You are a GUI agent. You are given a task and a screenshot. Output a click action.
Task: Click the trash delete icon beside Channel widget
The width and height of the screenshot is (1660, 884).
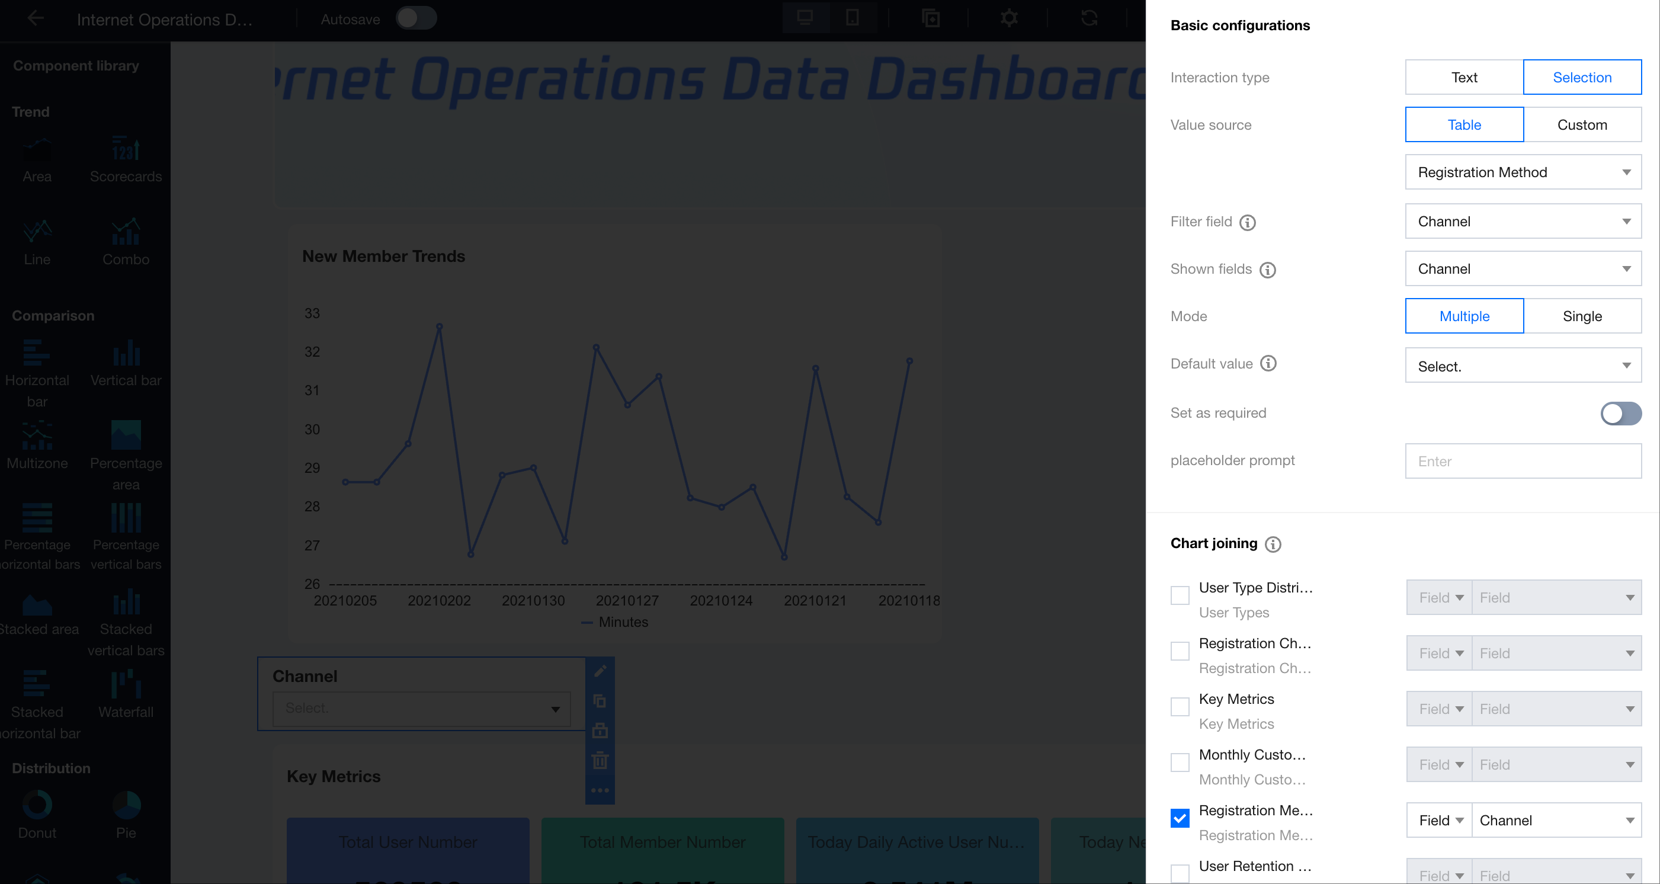pyautogui.click(x=600, y=760)
